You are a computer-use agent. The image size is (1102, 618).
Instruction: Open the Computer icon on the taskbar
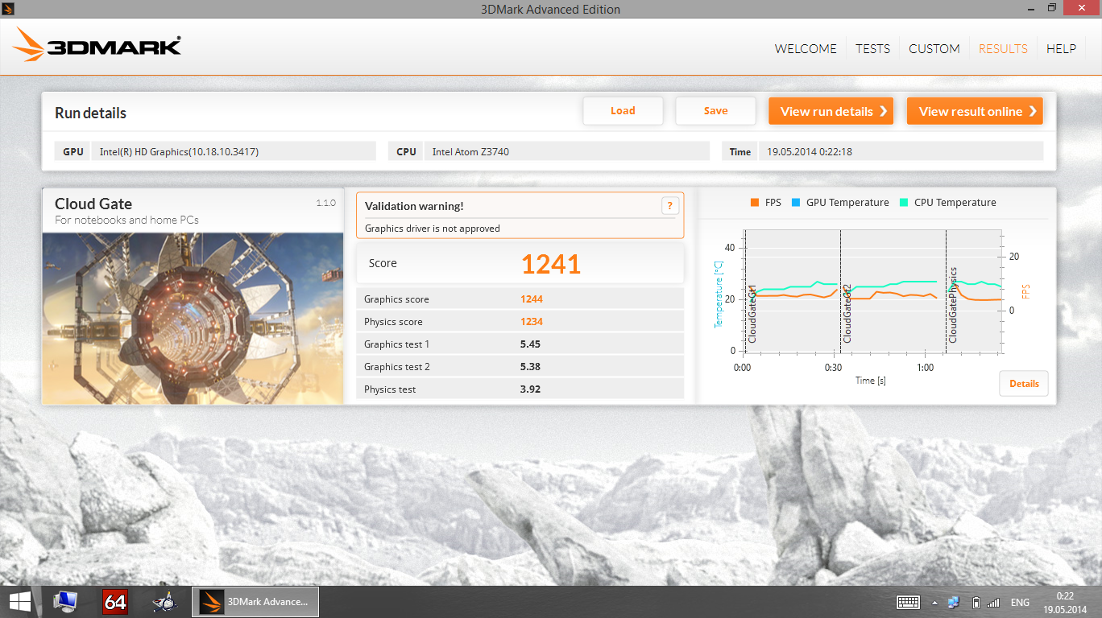tap(65, 602)
